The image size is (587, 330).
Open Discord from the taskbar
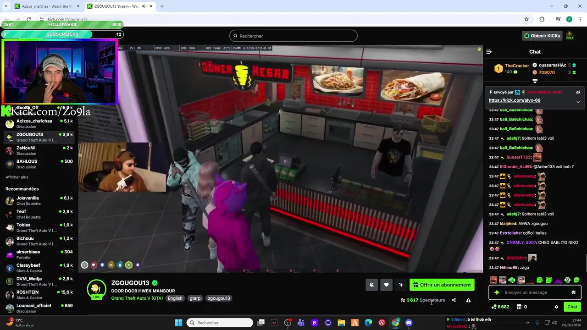coord(409,323)
